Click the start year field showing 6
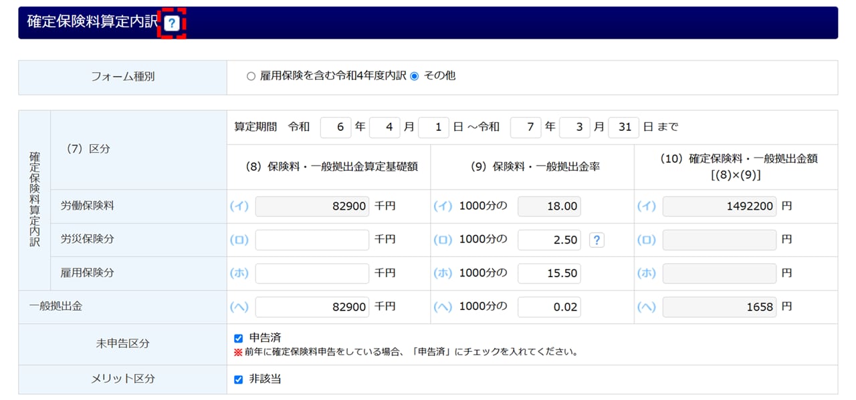856x400 pixels. (x=336, y=127)
